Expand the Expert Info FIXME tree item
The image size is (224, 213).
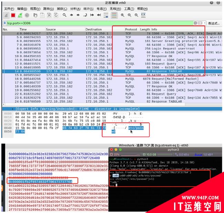point(13,109)
